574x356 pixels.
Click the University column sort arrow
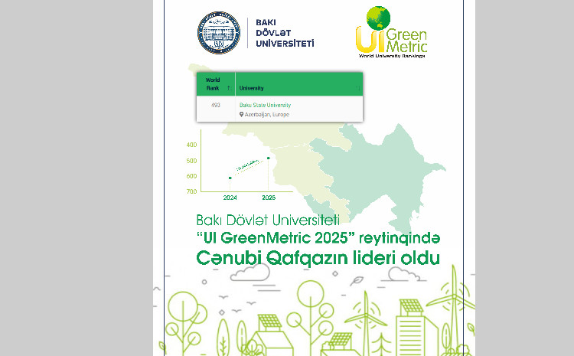(358, 88)
